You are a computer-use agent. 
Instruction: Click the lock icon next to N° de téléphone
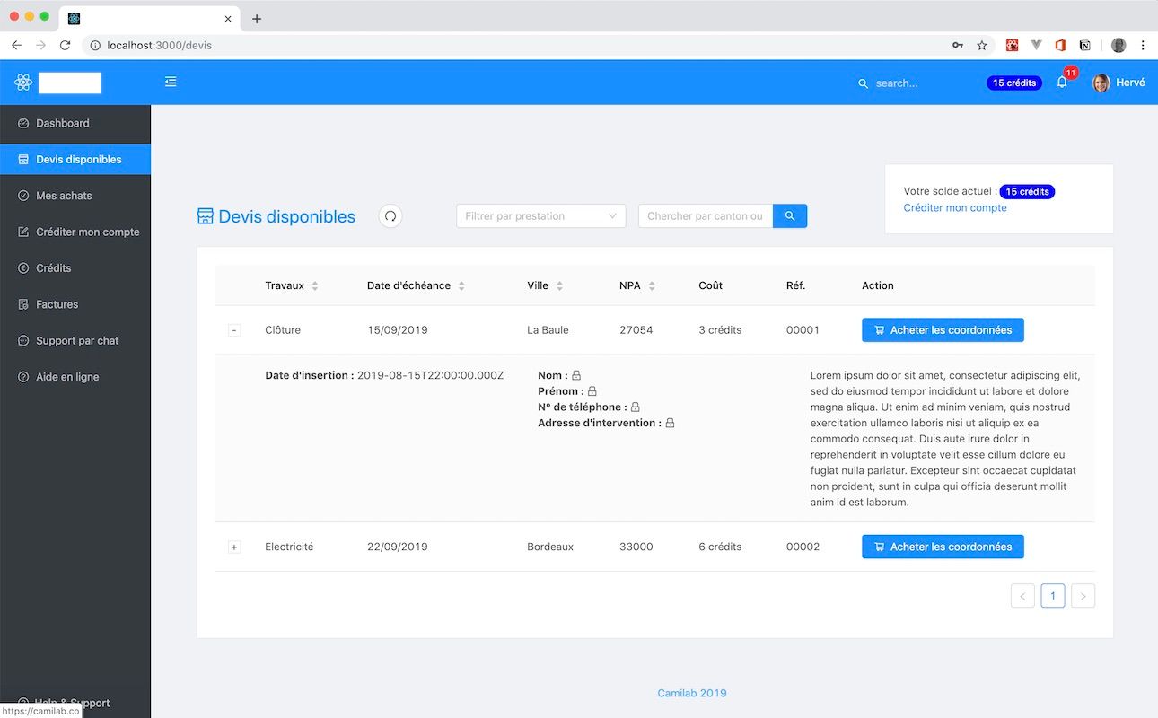(x=635, y=407)
